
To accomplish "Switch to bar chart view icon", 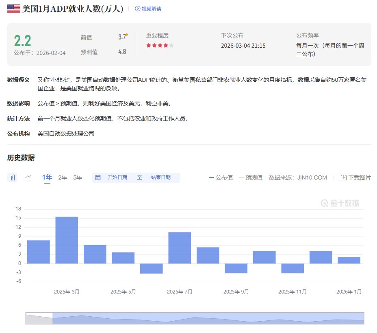I will click(12, 177).
